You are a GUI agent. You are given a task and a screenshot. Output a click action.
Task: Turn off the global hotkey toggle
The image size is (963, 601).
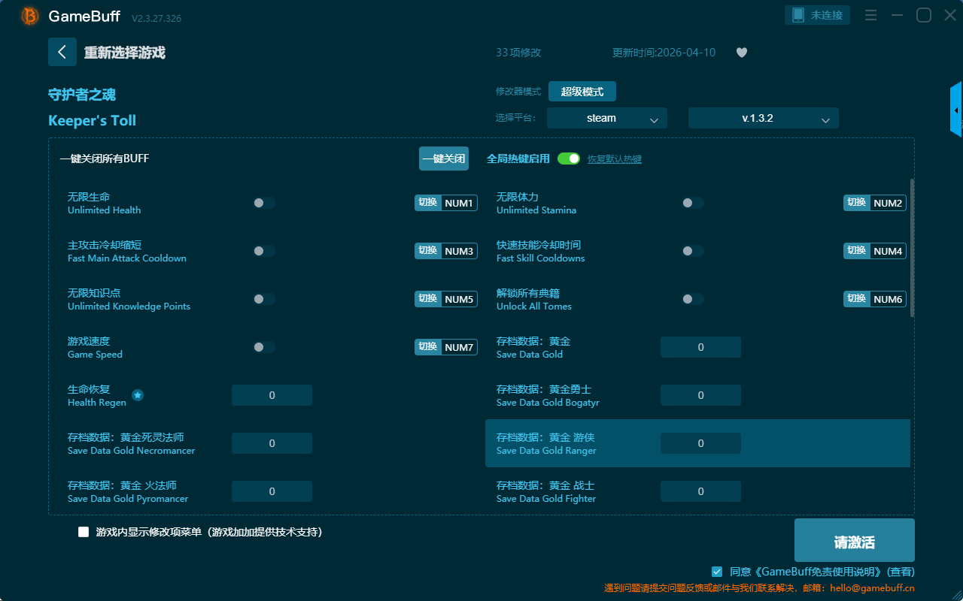[569, 159]
